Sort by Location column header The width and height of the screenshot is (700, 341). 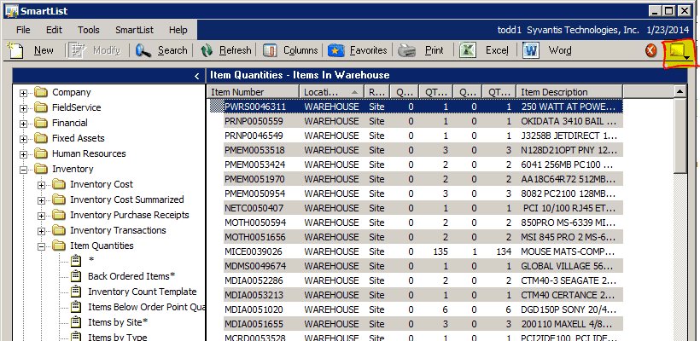click(x=332, y=92)
